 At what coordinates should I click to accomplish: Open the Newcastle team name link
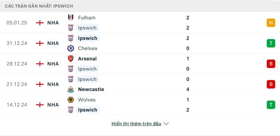click(x=91, y=89)
